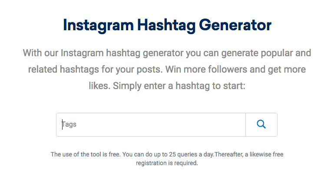Click the "registration is required." line
This screenshot has height=185, width=324.
167,163
